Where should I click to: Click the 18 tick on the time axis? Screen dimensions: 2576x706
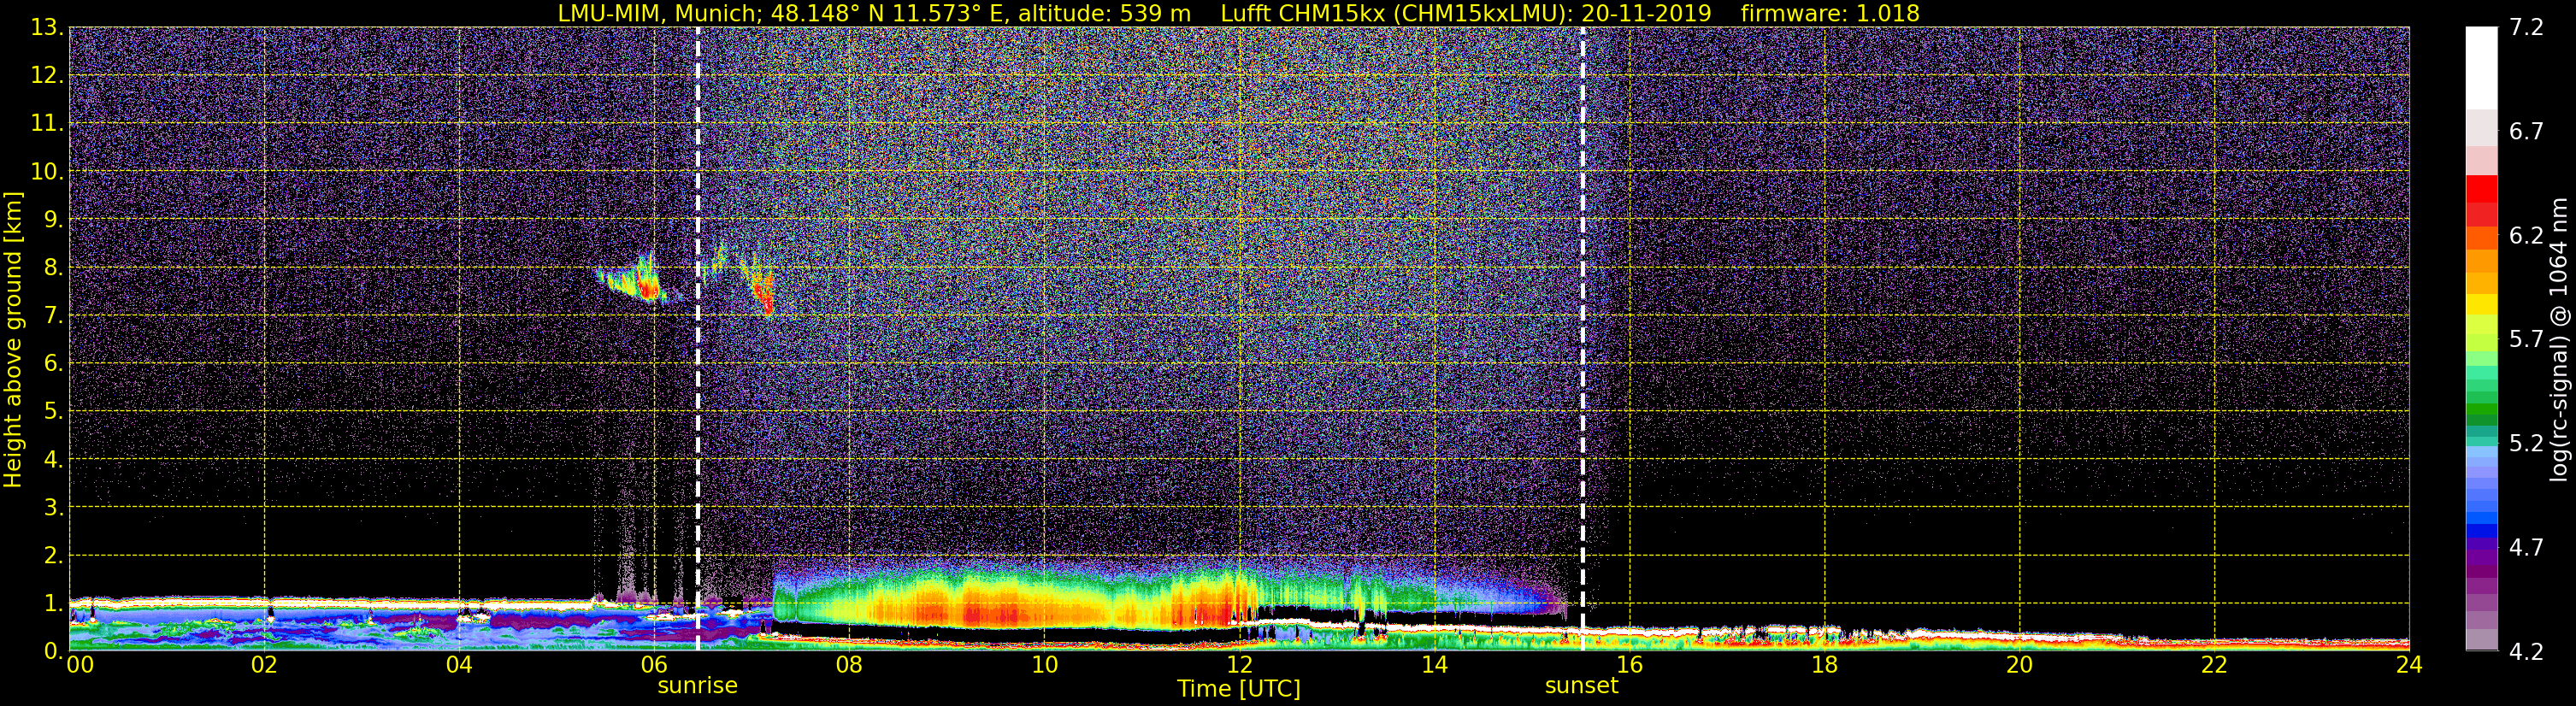point(1825,665)
